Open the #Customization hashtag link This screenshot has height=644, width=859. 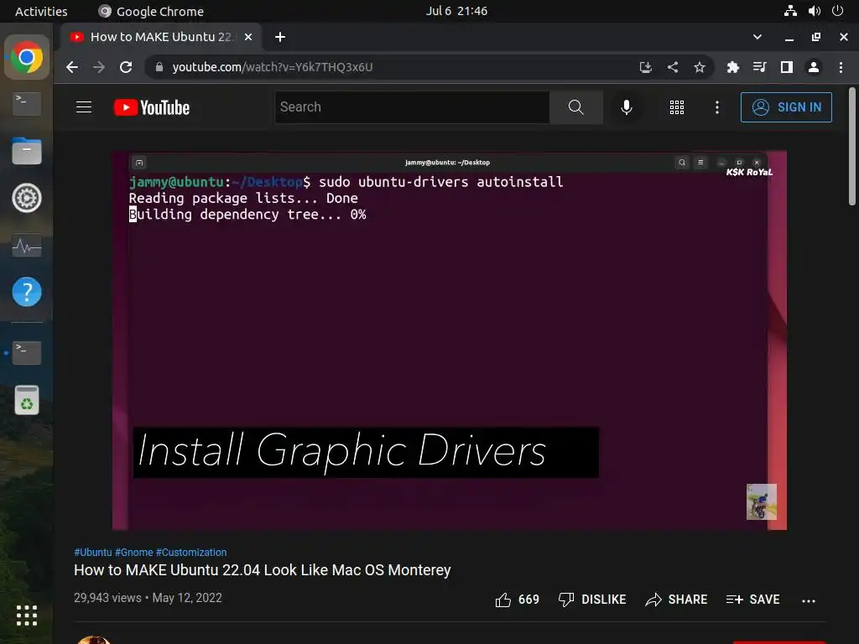[191, 552]
